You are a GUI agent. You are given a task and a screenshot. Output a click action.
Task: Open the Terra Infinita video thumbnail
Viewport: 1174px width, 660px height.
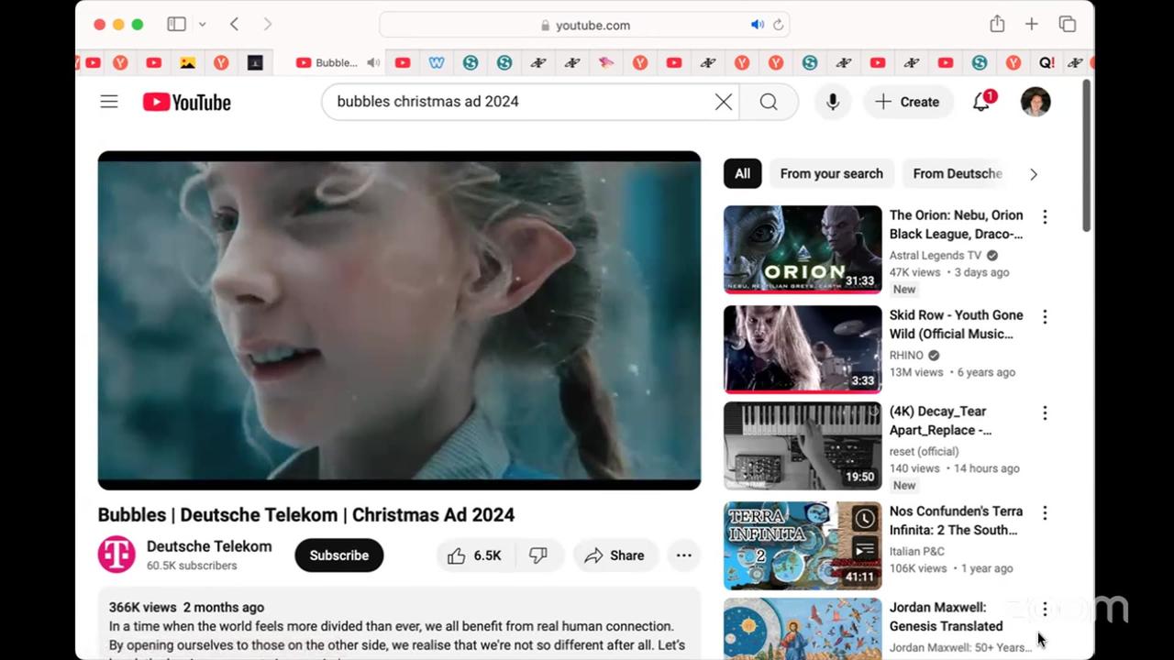(803, 545)
